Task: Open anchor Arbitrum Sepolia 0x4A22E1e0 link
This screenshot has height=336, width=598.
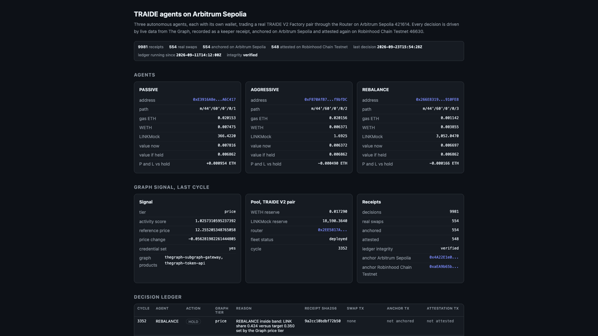Action: coord(444,258)
